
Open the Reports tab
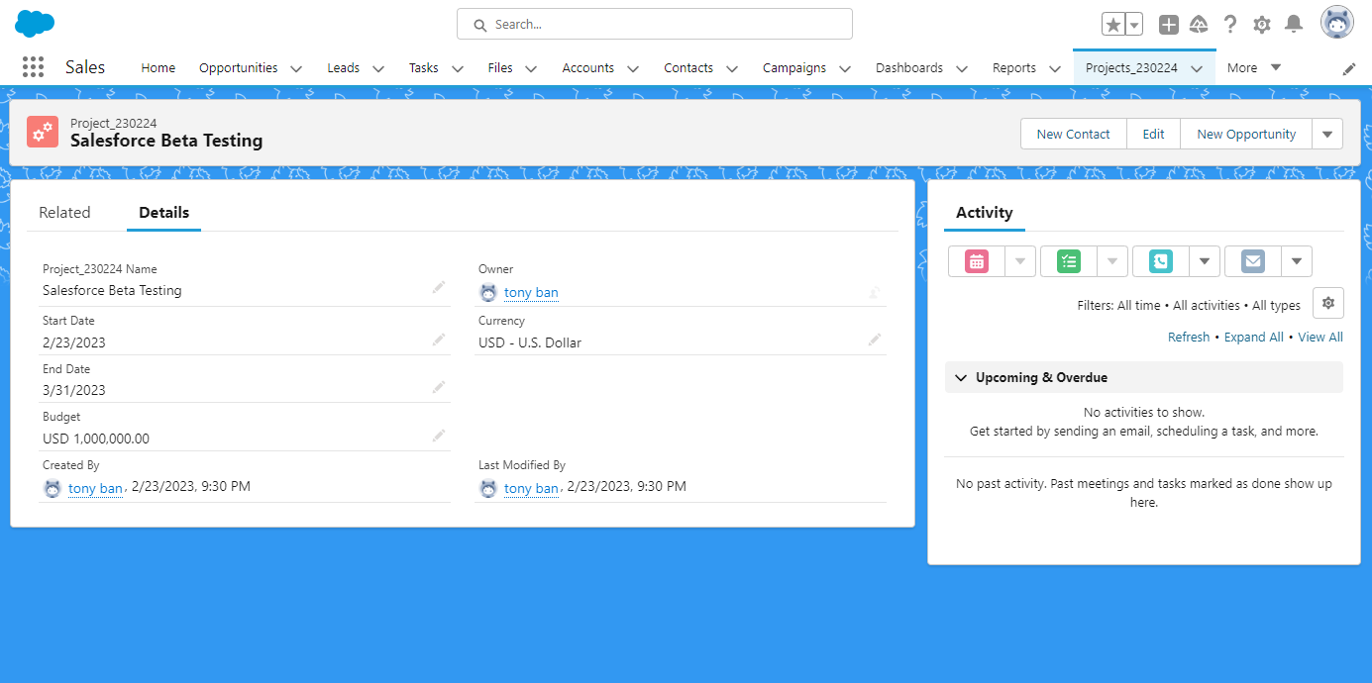(x=1014, y=67)
